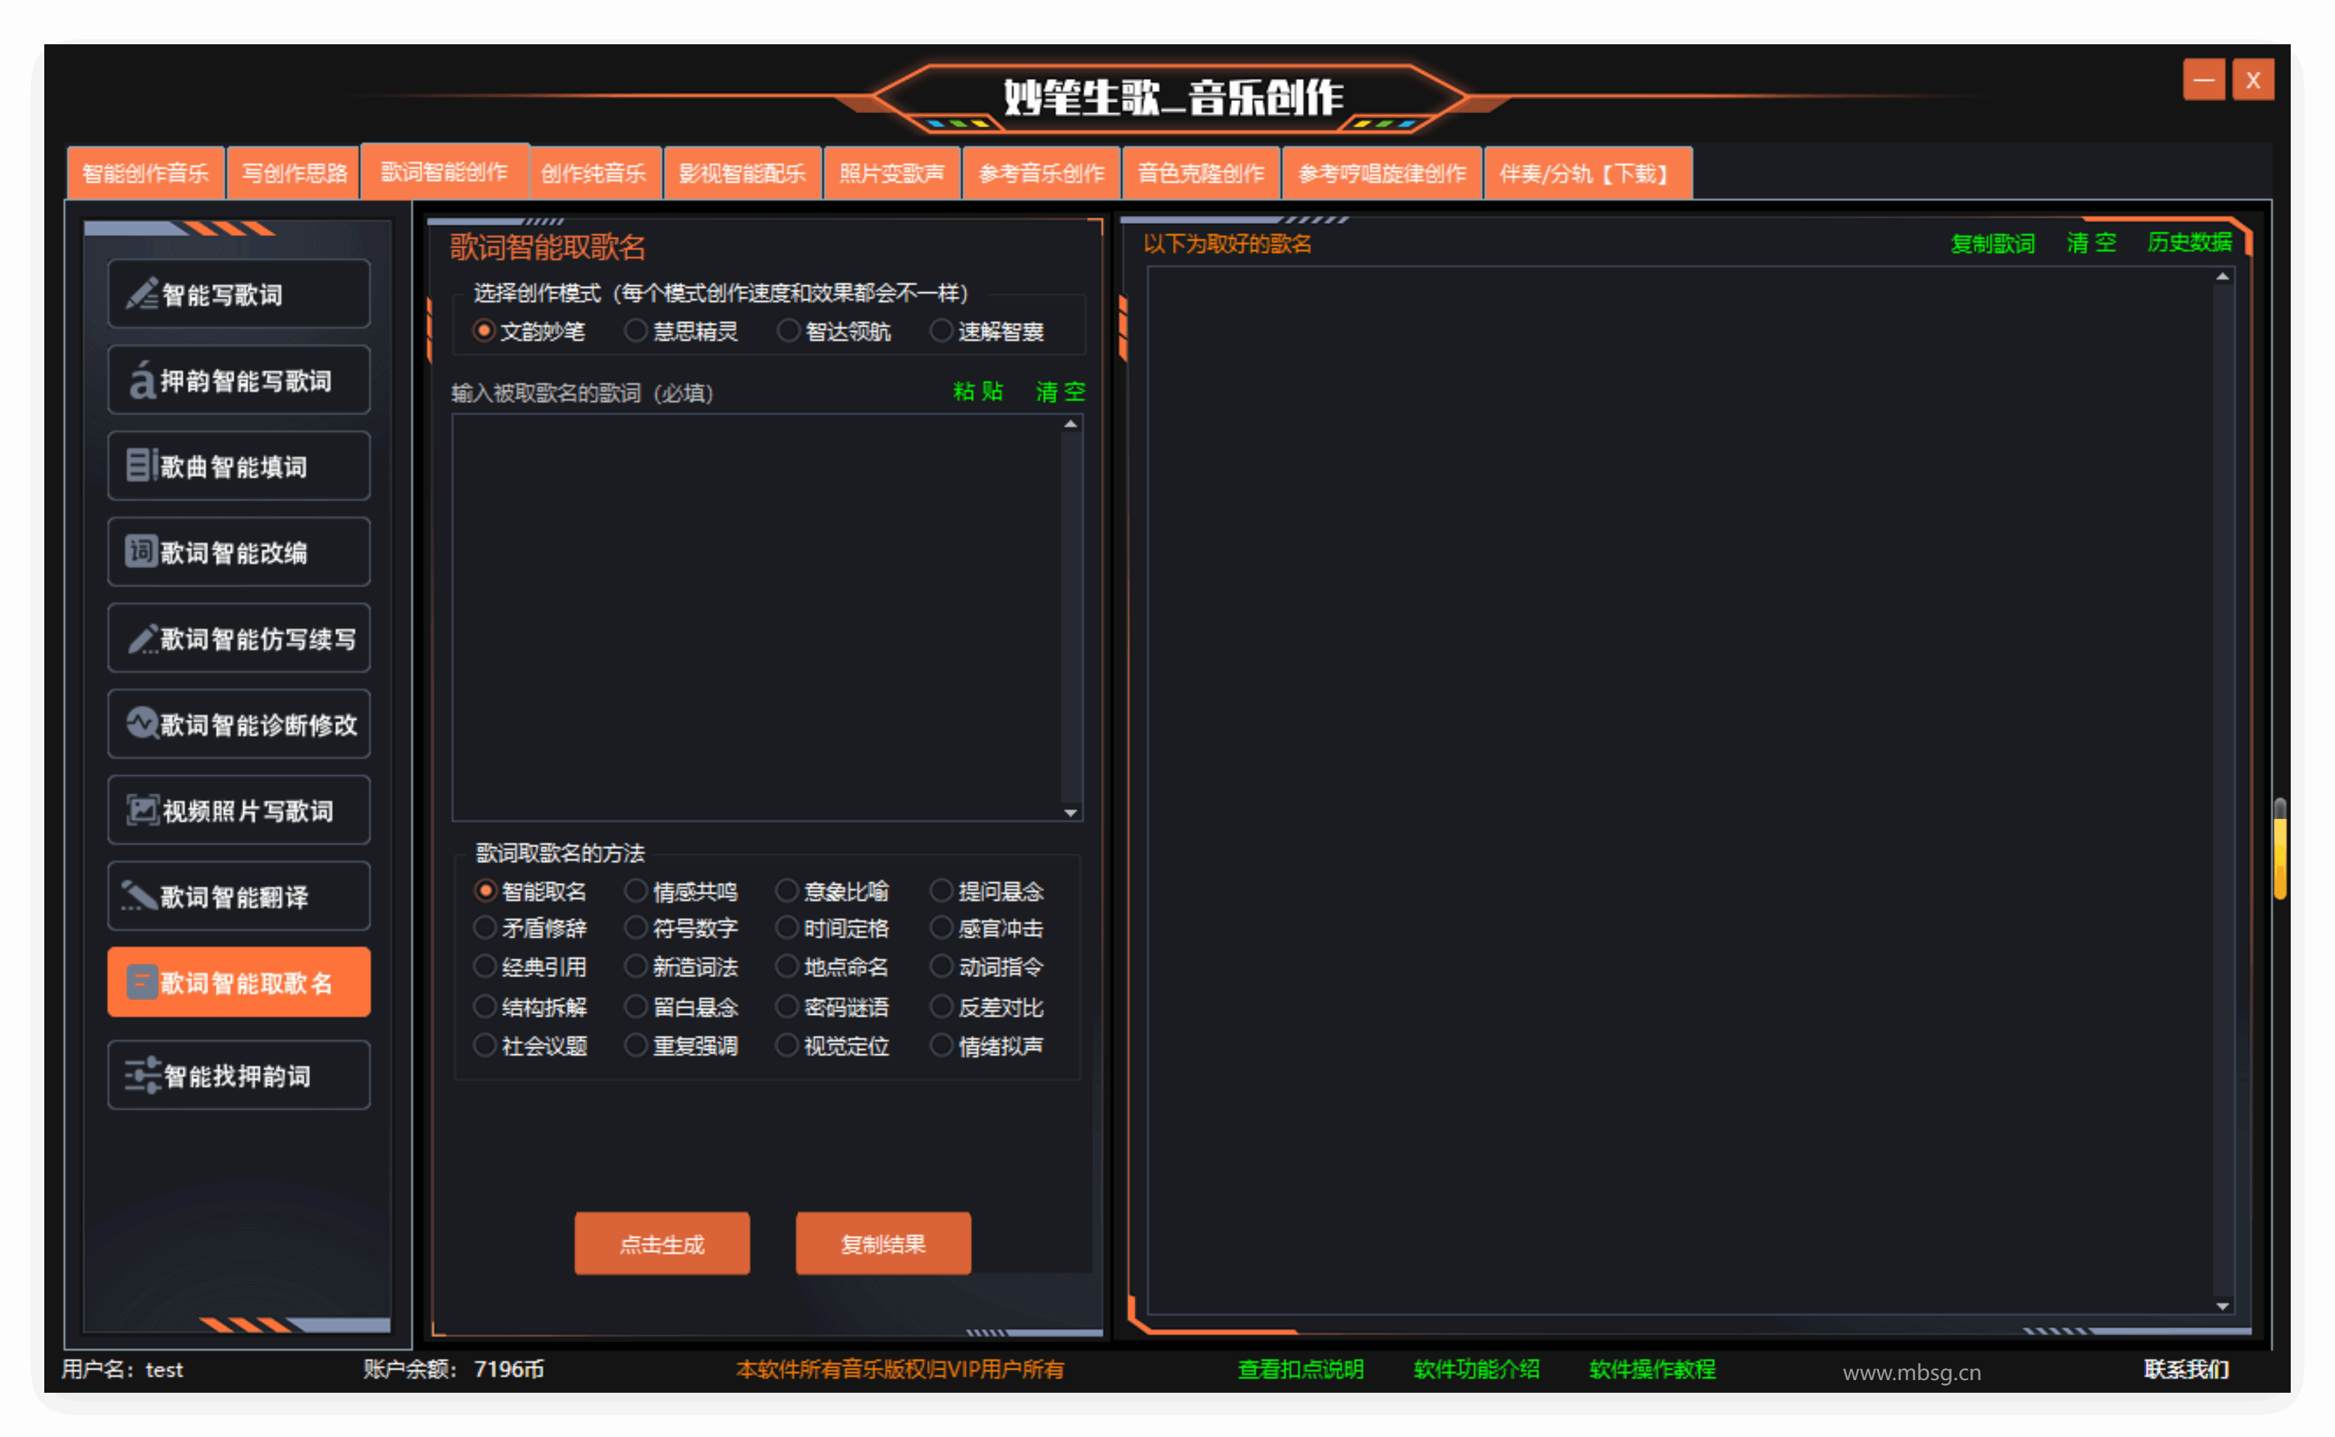This screenshot has width=2335, height=1437.
Task: Click the image icon beside 视频照片写歌词
Action: pos(143,810)
